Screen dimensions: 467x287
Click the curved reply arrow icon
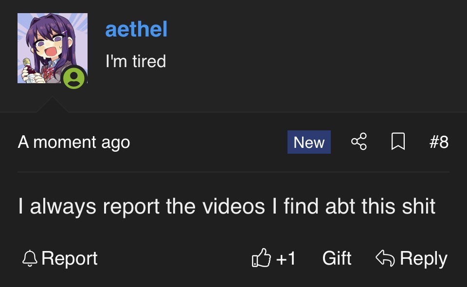point(385,258)
